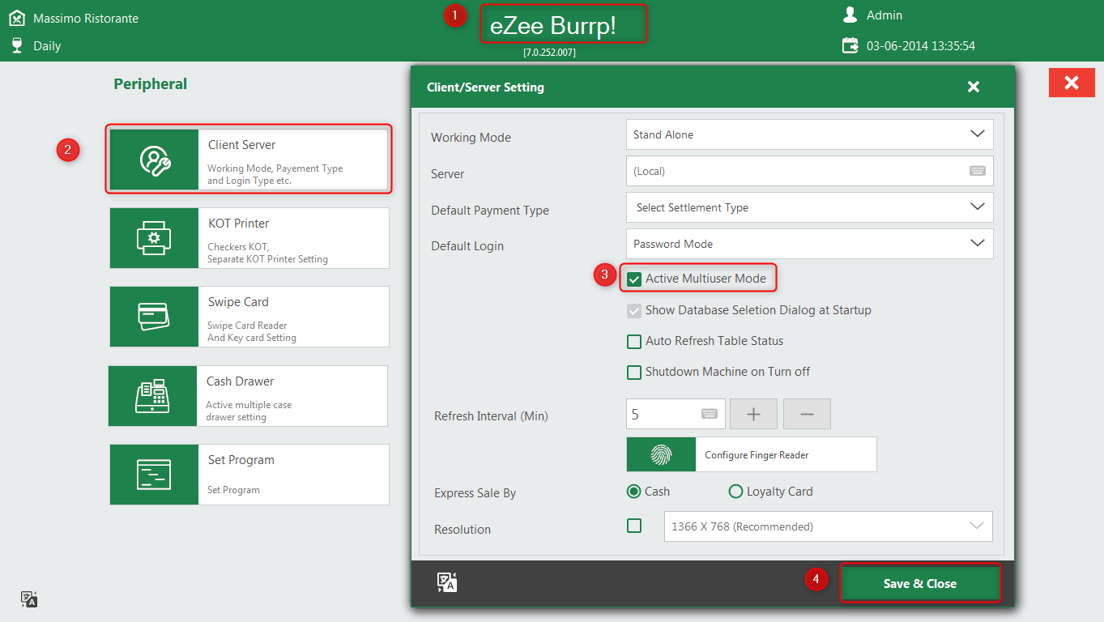Click the version text [7.0.252.007]
The width and height of the screenshot is (1104, 622).
(550, 53)
